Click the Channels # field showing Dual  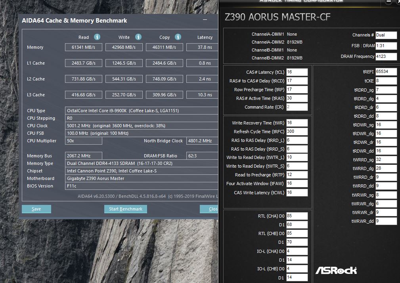point(386,35)
